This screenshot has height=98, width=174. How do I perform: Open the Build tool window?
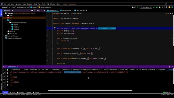[29, 92]
